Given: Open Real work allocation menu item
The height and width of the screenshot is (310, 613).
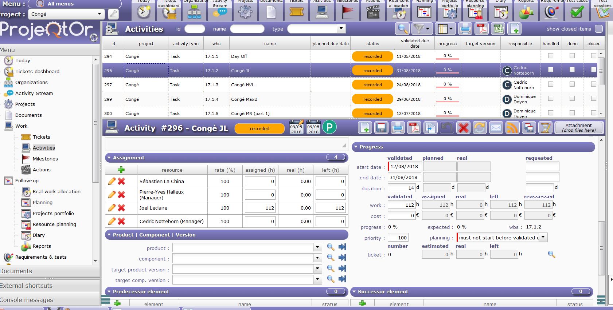Looking at the screenshot, I should coord(56,191).
